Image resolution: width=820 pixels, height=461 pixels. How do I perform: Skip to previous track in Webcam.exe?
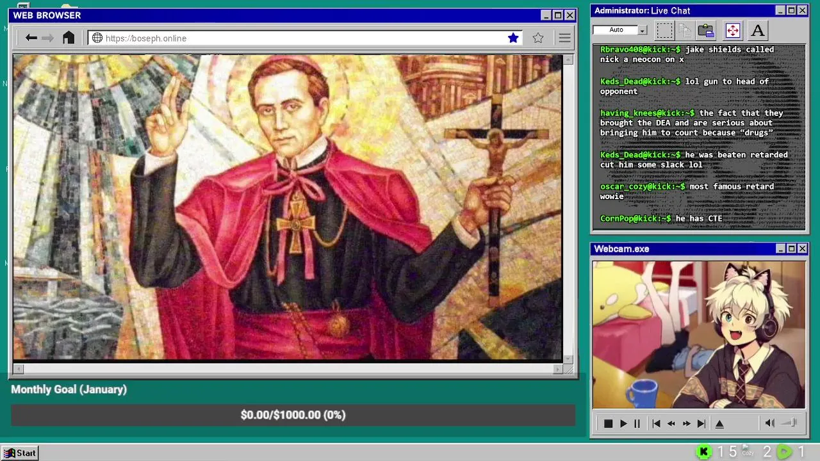pos(656,423)
